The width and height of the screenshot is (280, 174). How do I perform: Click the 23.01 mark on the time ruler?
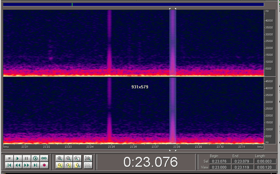(25, 147)
